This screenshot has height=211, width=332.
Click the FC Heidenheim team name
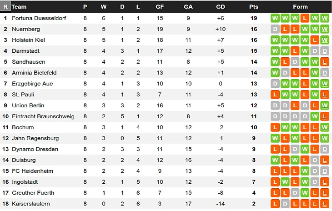click(32, 171)
